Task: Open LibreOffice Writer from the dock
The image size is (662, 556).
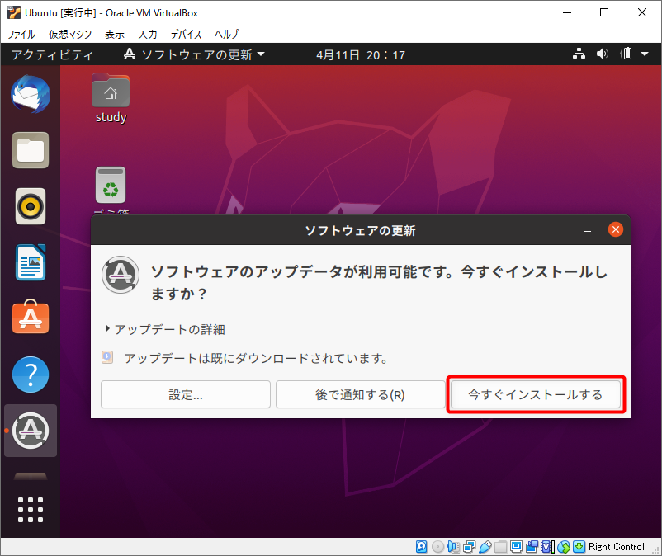Action: (31, 262)
